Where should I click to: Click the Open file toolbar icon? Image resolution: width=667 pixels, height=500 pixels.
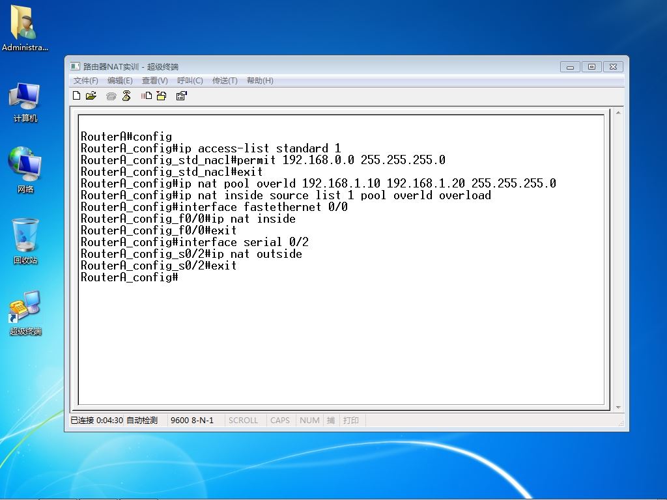(91, 96)
